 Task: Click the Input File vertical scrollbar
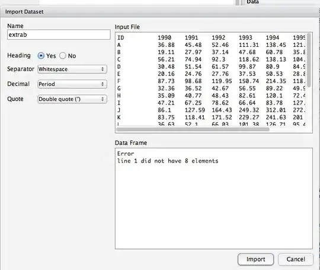(x=309, y=60)
